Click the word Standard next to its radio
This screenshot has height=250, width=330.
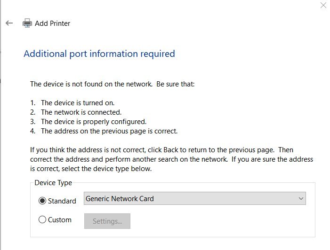point(62,201)
